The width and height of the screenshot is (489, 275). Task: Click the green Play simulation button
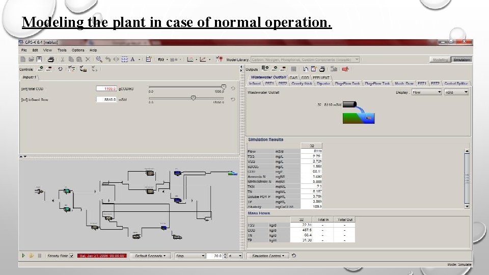pyautogui.click(x=23, y=256)
